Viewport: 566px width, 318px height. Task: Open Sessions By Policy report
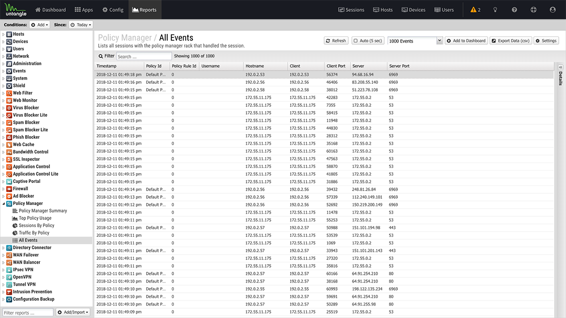tap(37, 226)
